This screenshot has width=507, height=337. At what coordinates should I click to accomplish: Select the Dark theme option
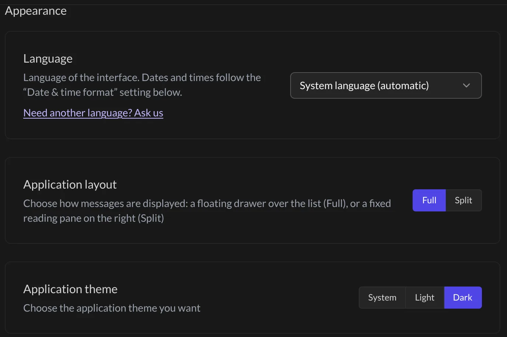[463, 298]
